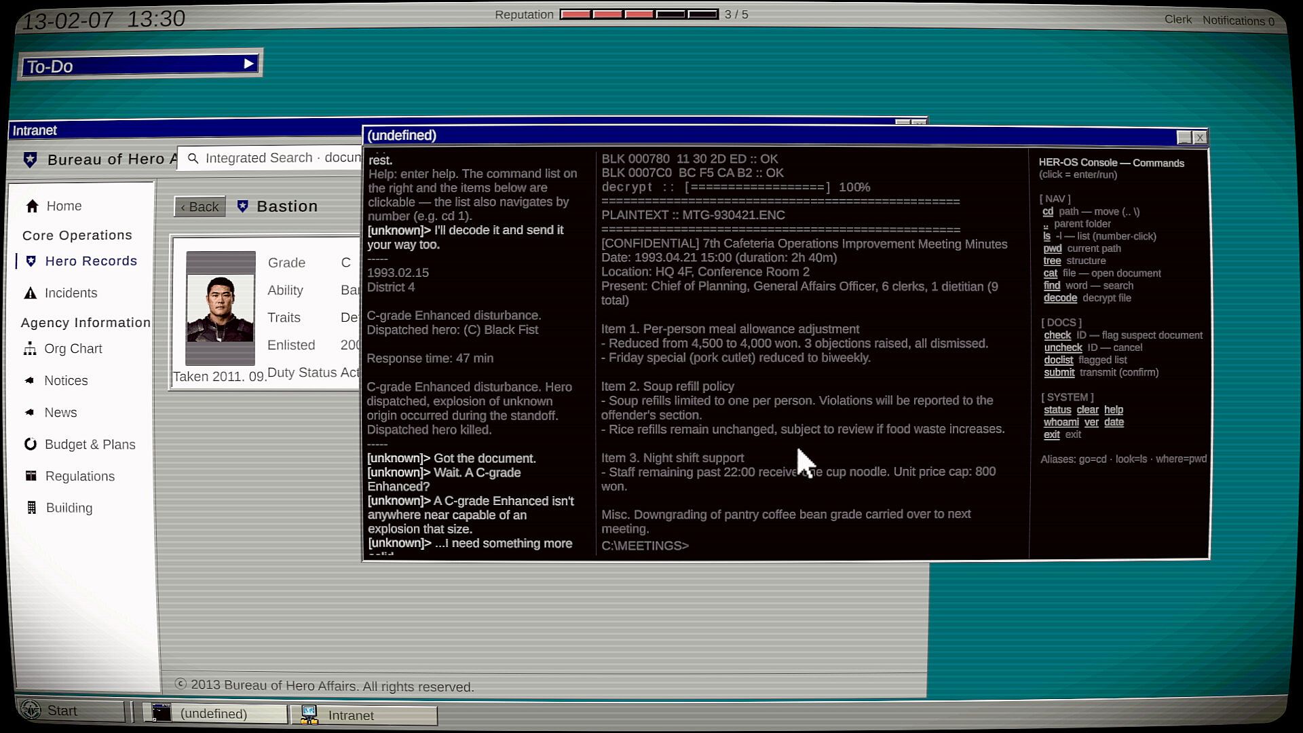Click the find search command
Image resolution: width=1303 pixels, height=733 pixels.
[x=1051, y=285]
